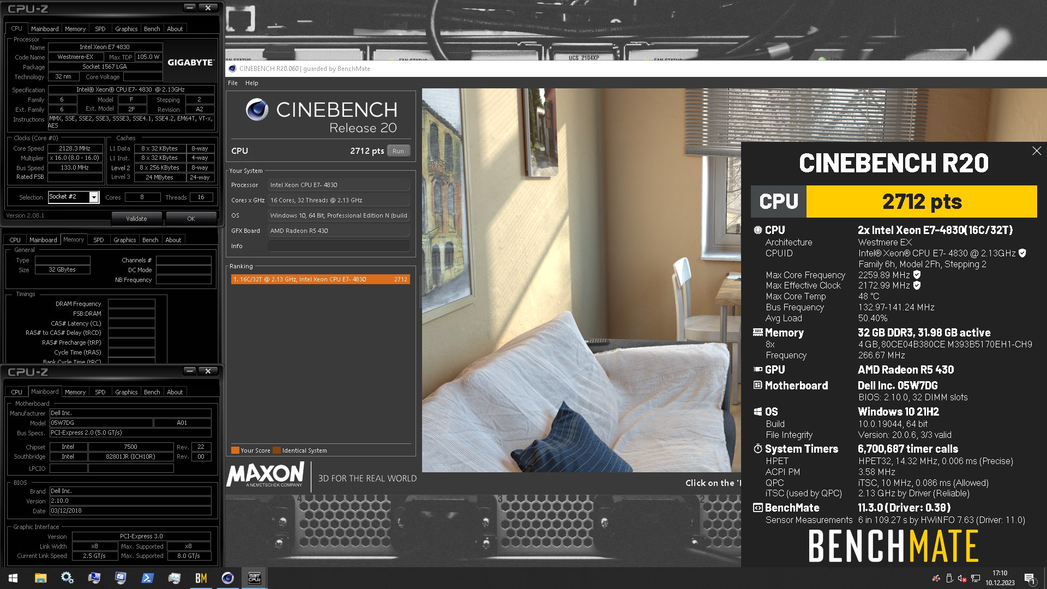
Task: Open the Socket #2 selection dropdown
Action: click(94, 197)
